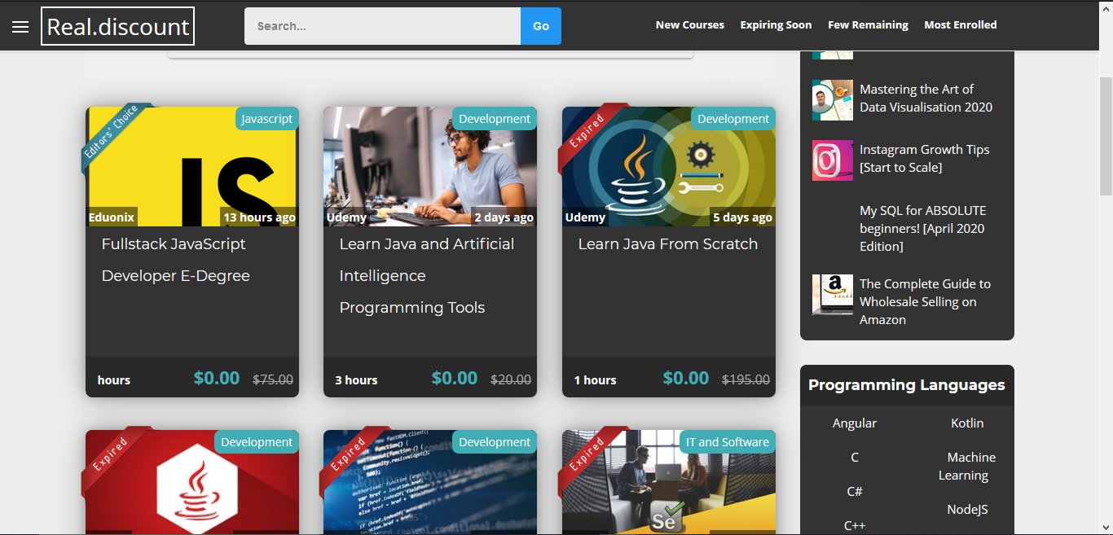Click the blue code screen course thumbnail

click(x=430, y=482)
